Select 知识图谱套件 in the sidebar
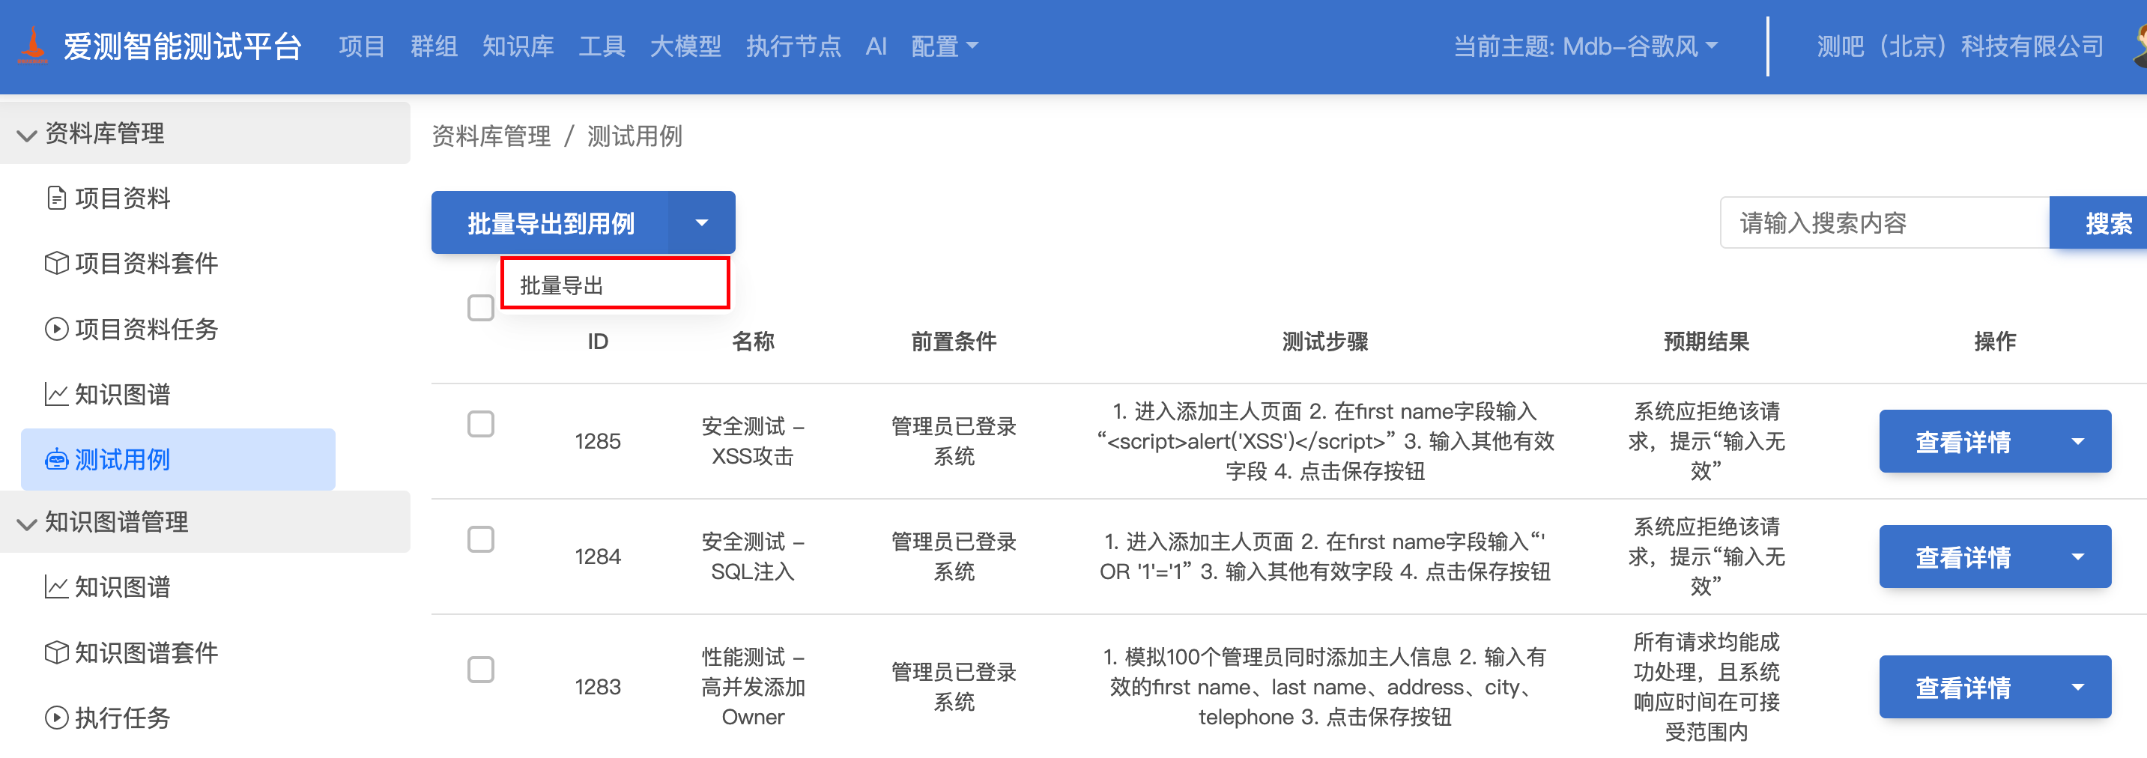 click(147, 652)
